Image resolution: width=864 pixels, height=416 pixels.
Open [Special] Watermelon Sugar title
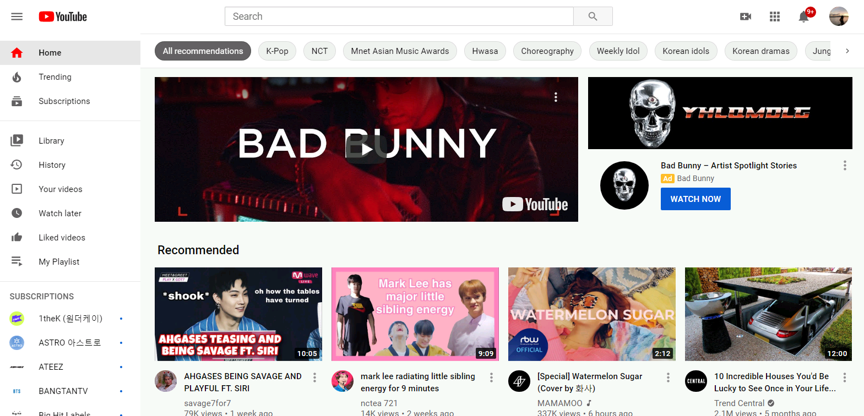590,382
